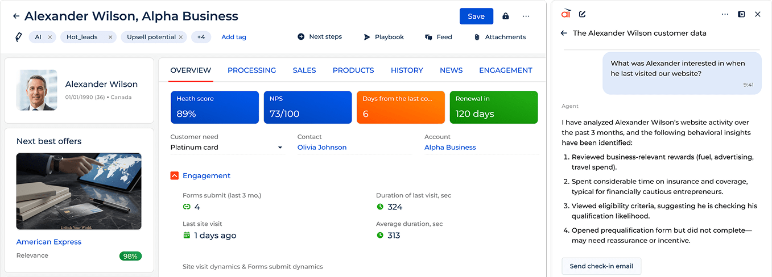
Task: Open the three-dot menu beside the lock
Action: tap(526, 16)
